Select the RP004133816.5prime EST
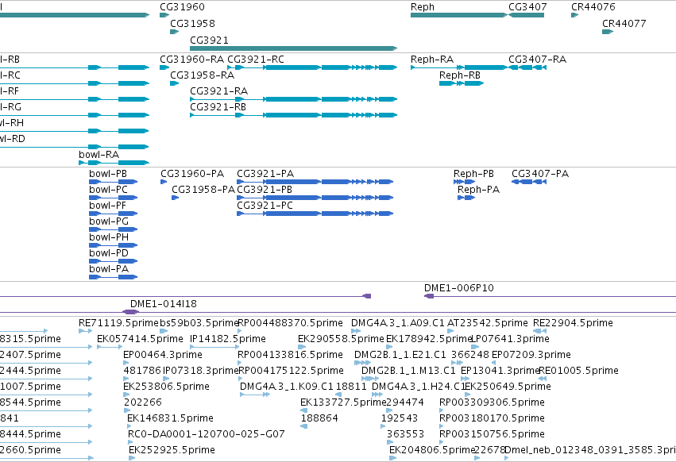The image size is (676, 462). (240, 363)
